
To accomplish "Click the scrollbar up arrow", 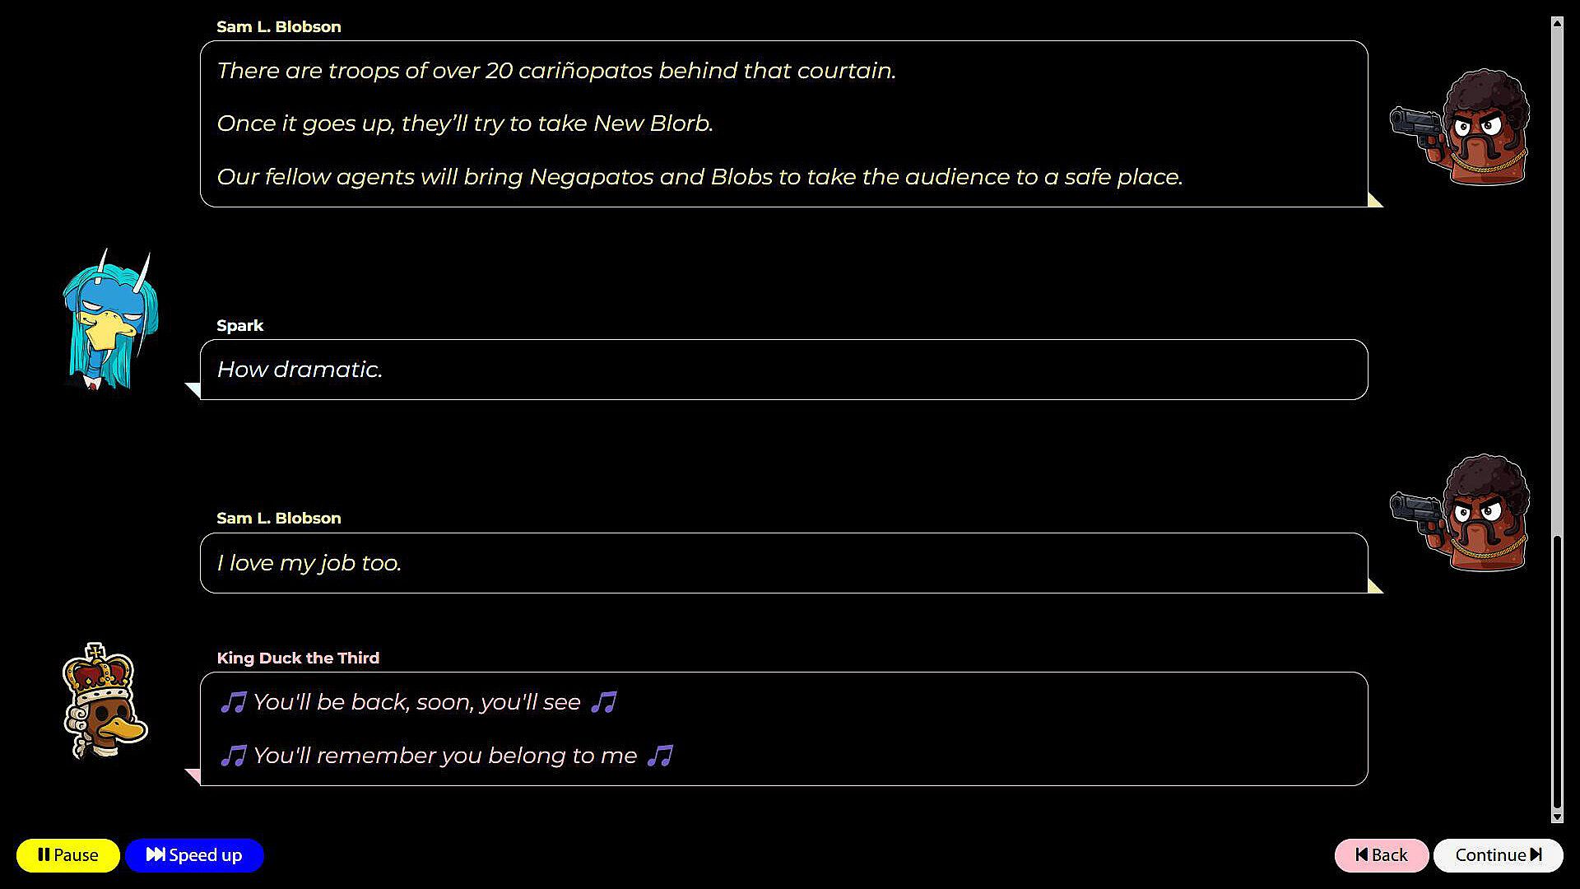I will pyautogui.click(x=1557, y=23).
